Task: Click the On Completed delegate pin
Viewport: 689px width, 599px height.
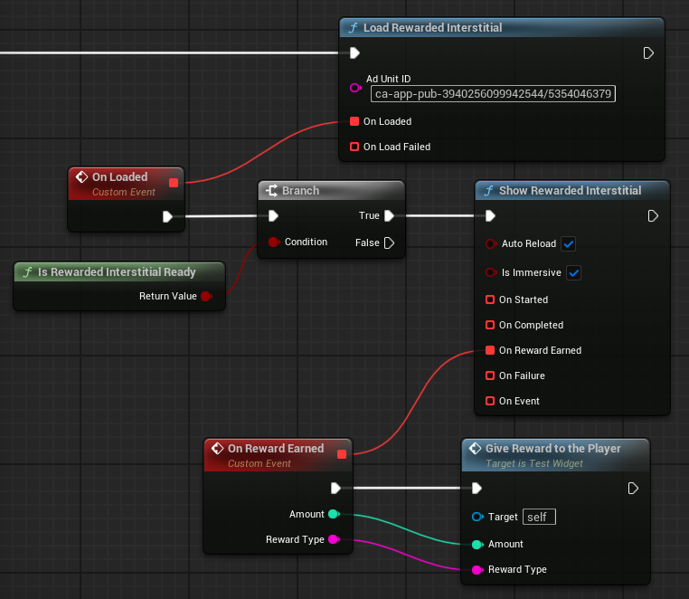Action: [490, 325]
